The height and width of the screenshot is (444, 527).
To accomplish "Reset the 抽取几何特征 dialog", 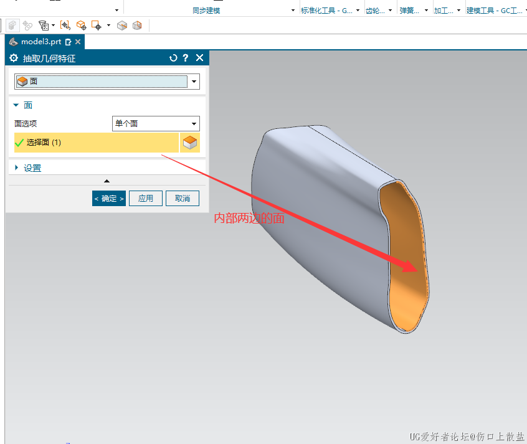I will pos(173,58).
